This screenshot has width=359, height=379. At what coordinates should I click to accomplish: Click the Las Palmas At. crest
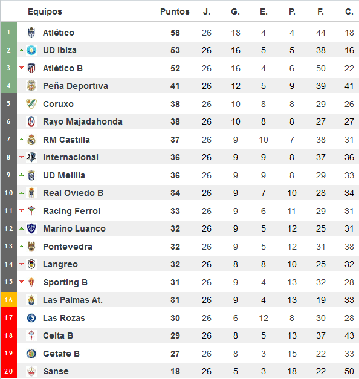(31, 300)
